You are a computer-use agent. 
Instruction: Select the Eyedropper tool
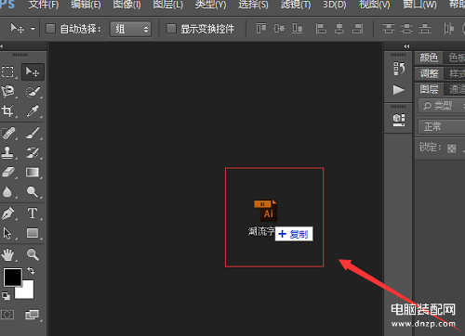pyautogui.click(x=33, y=110)
